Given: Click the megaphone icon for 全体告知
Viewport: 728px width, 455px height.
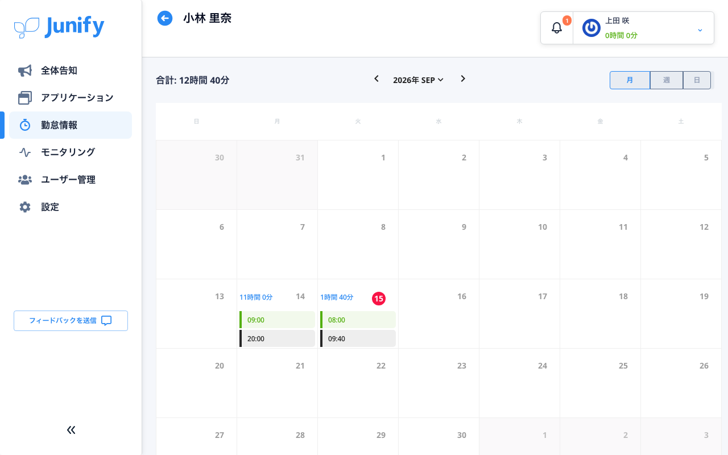Looking at the screenshot, I should tap(25, 71).
